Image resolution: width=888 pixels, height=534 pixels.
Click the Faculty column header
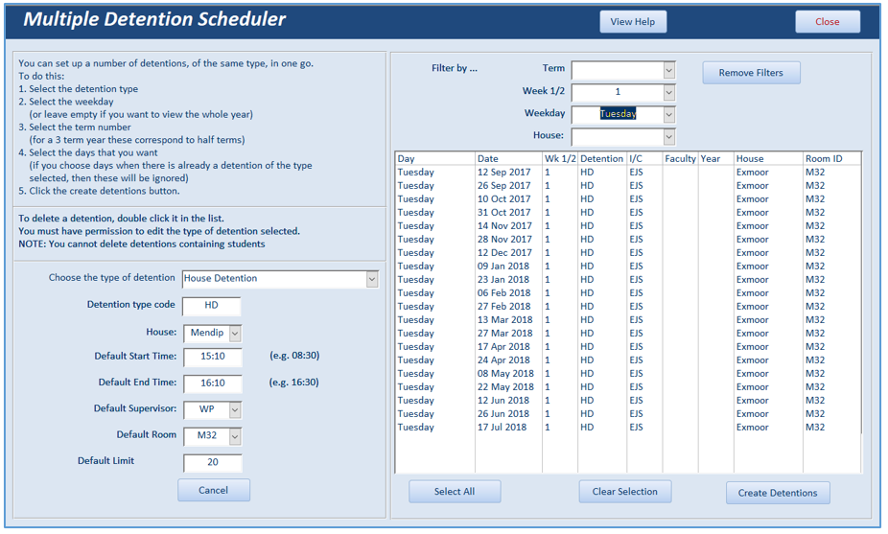tap(680, 159)
